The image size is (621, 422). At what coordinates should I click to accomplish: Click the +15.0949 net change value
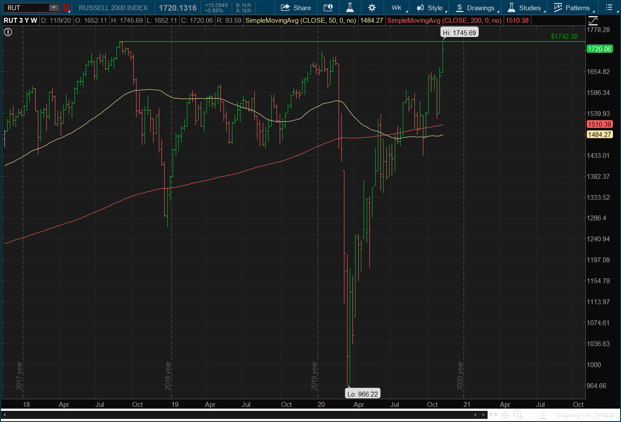(216, 5)
